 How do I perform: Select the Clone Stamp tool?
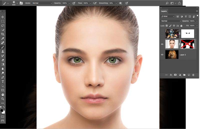pyautogui.click(x=2, y=51)
